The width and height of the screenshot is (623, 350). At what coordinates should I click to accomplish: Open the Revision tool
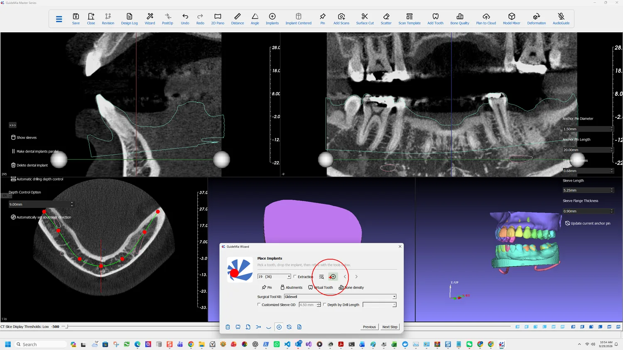coord(108,19)
